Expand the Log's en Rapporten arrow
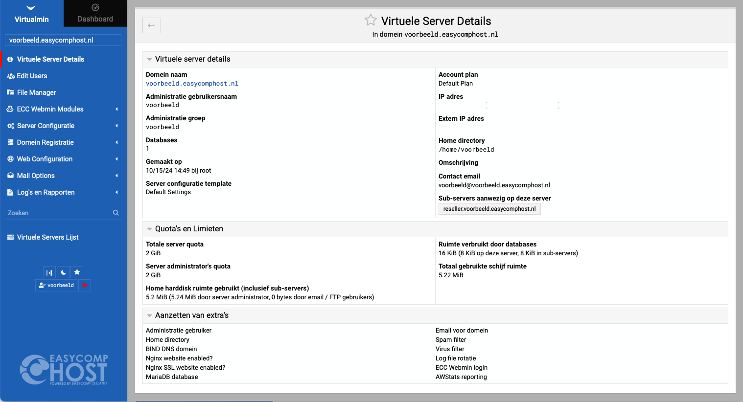743x402 pixels. click(x=116, y=192)
